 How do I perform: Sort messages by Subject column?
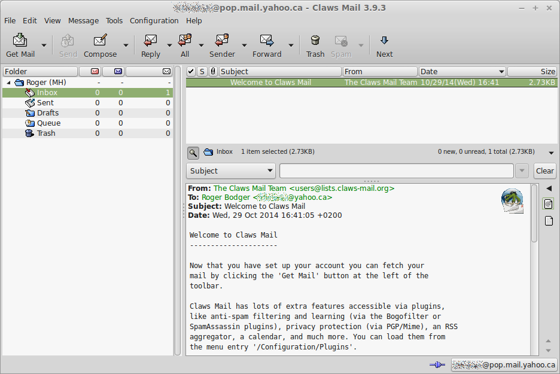(x=280, y=71)
